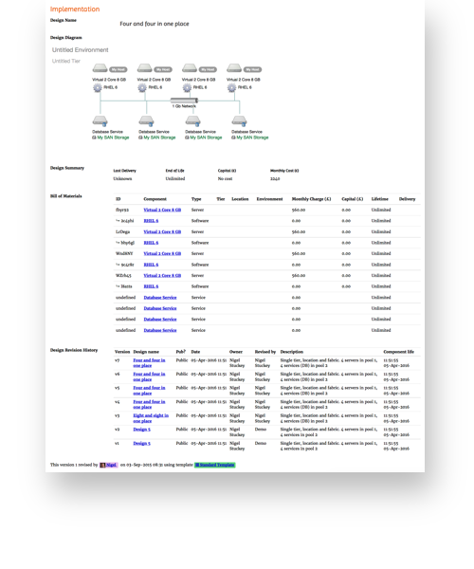Click the leftmost Database Service icon in diagram
This screenshot has height=569, width=474.
pyautogui.click(x=100, y=120)
